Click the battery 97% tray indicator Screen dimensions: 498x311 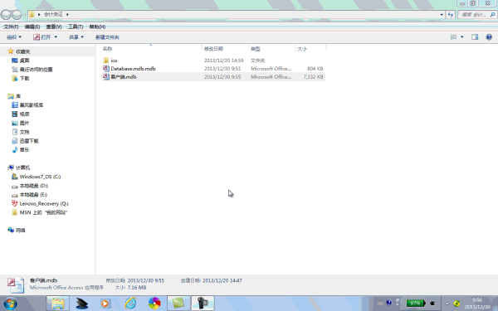[x=416, y=303]
